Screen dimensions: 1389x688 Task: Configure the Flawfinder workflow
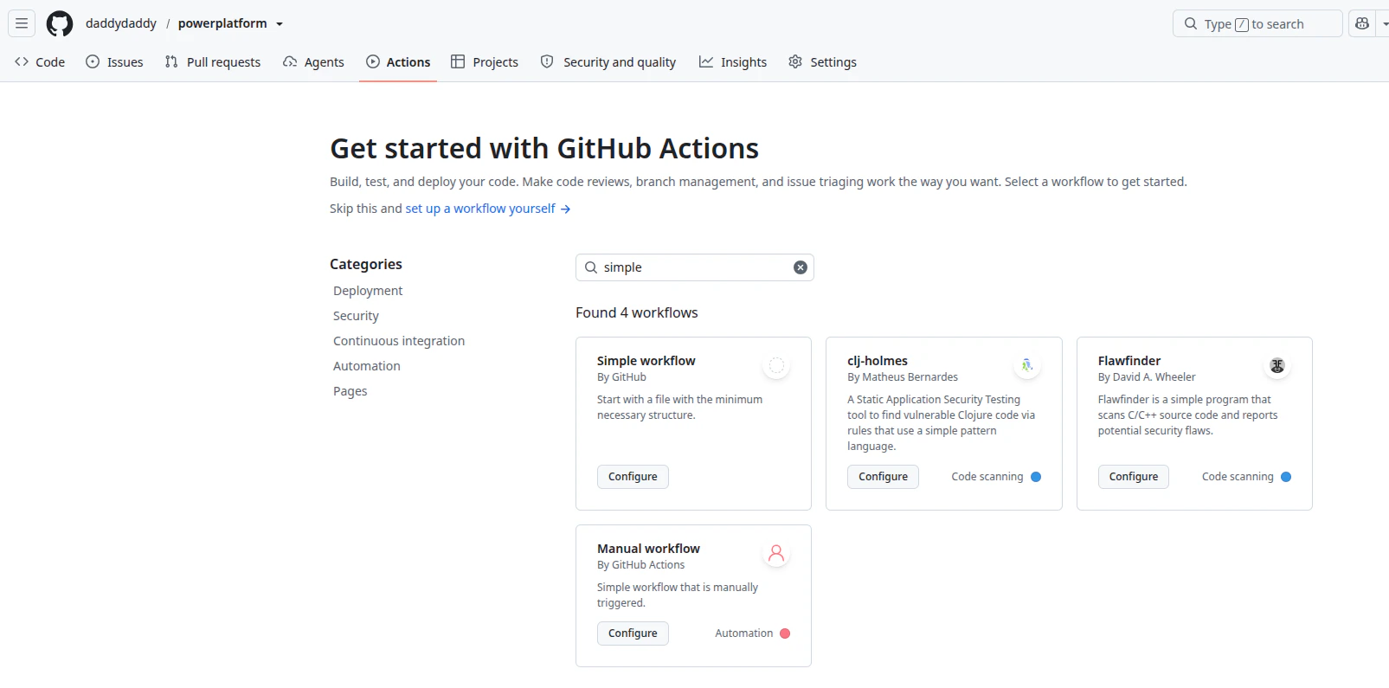click(1134, 477)
